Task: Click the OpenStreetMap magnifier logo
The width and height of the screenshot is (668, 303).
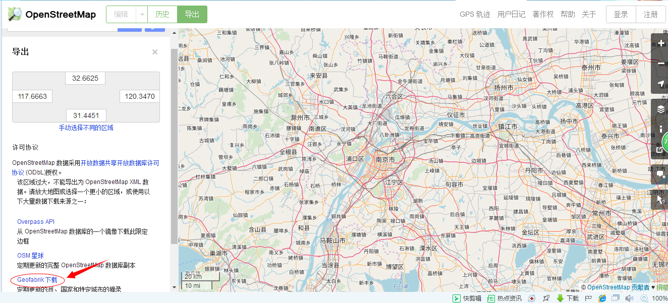Action: (x=15, y=14)
